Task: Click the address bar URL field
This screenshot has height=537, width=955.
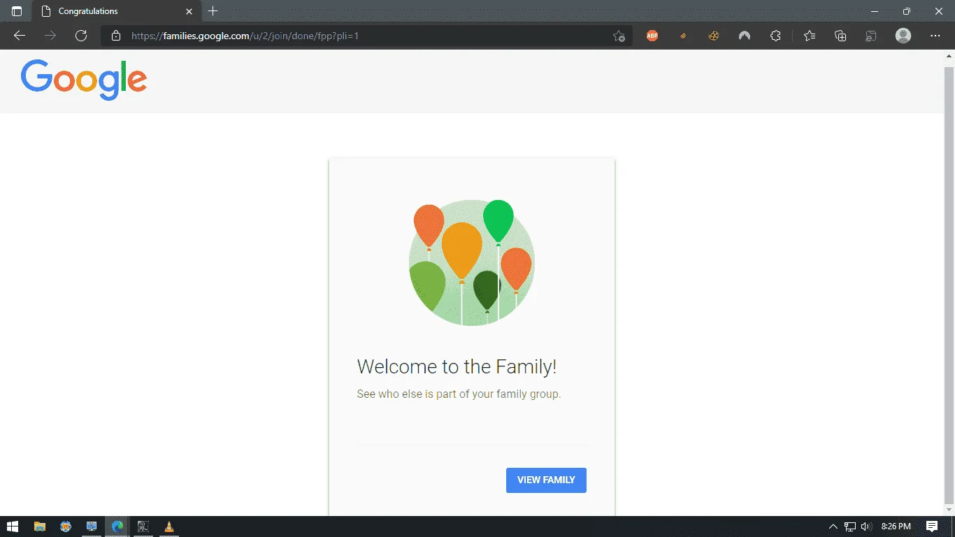Action: point(367,36)
